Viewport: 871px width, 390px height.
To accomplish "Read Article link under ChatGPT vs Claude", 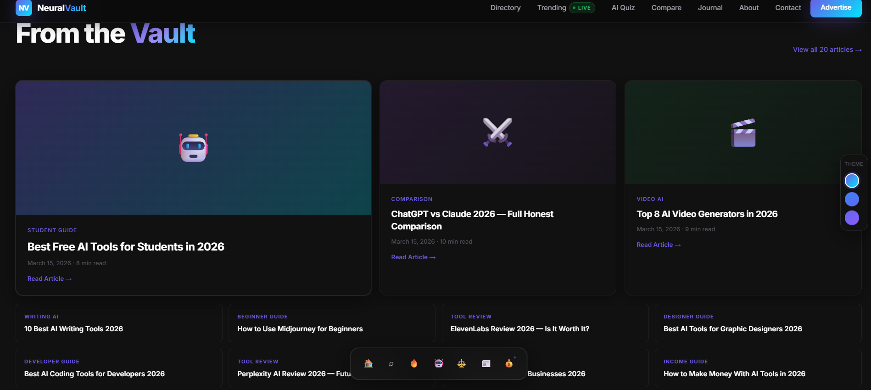I will pos(413,257).
